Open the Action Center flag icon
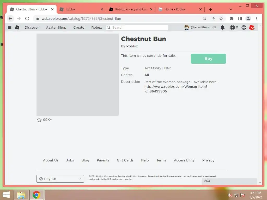Screen dimensions: 267x200 (242, 195)
